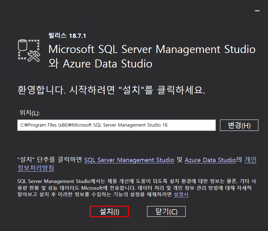Click the 릴리스 18.7.1 version text
268x231 pixels.
coord(67,36)
